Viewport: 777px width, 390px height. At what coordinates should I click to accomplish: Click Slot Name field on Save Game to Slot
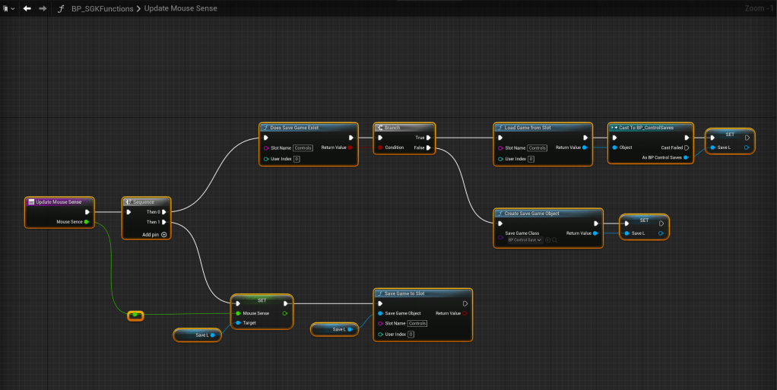click(417, 323)
